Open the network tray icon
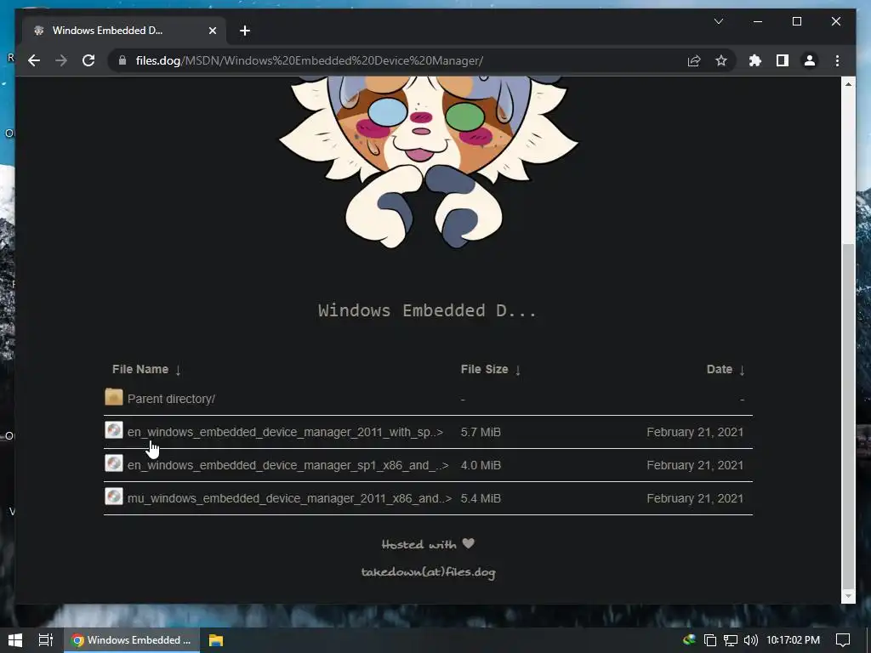Image resolution: width=871 pixels, height=653 pixels. [731, 640]
